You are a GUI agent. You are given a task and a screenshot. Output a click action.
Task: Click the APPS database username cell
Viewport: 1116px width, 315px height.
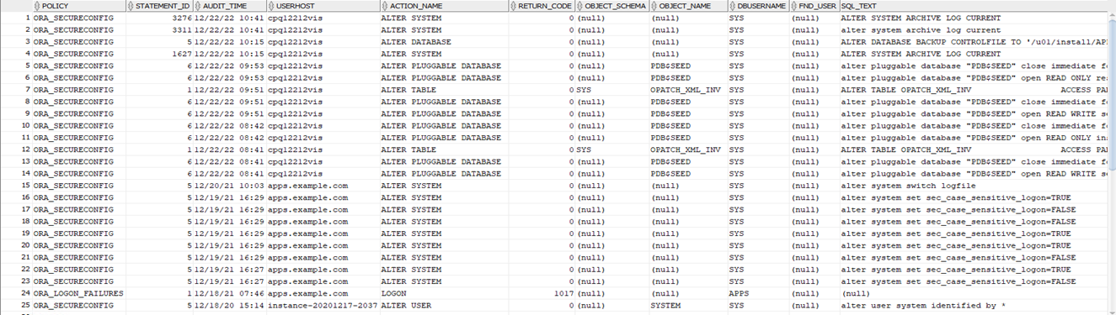point(740,293)
